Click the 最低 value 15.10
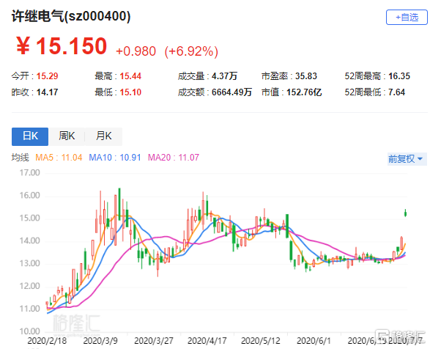The image size is (430, 349). click(x=130, y=92)
